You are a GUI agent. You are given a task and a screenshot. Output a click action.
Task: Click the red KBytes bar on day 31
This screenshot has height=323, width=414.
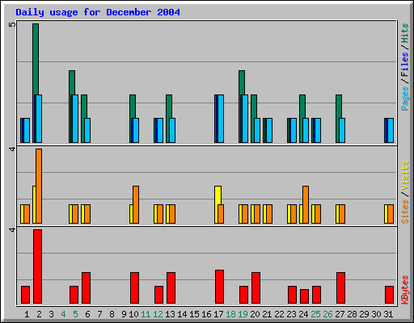tap(389, 295)
